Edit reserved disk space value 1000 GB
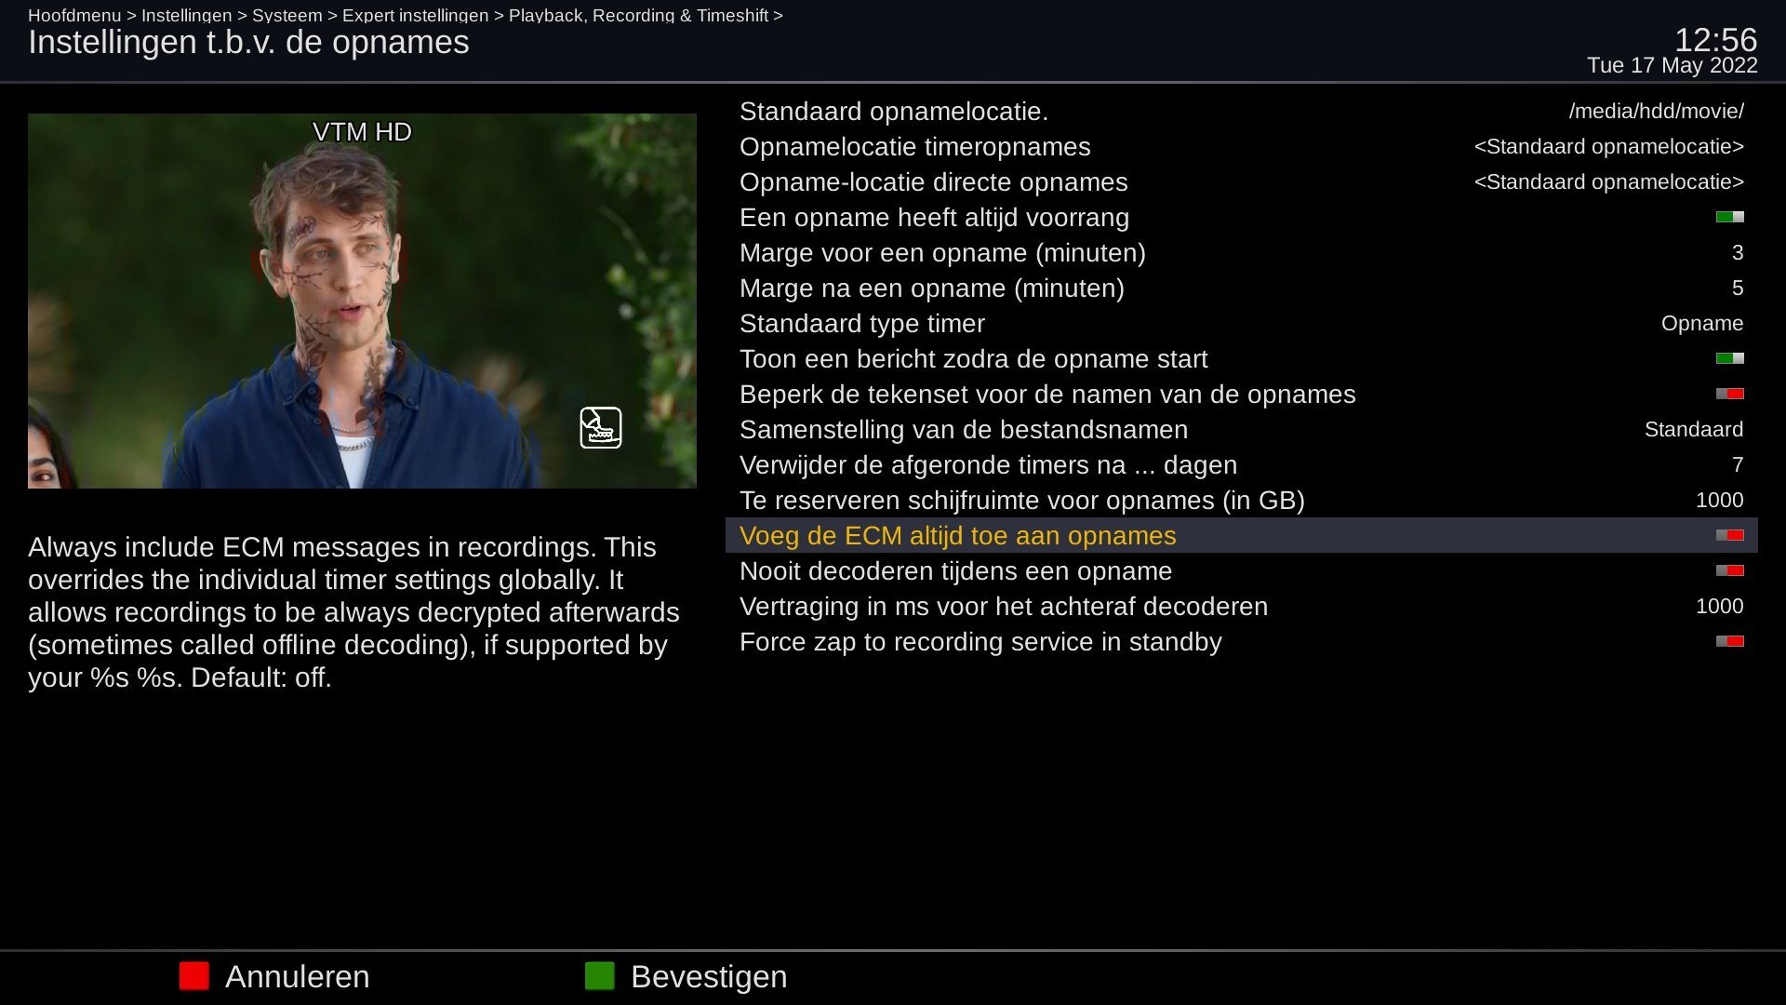1786x1005 pixels. click(x=1718, y=501)
